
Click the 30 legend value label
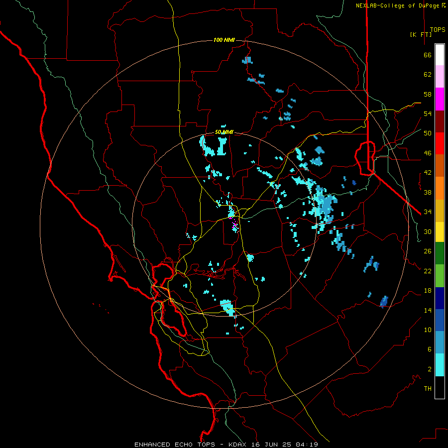pyautogui.click(x=428, y=231)
